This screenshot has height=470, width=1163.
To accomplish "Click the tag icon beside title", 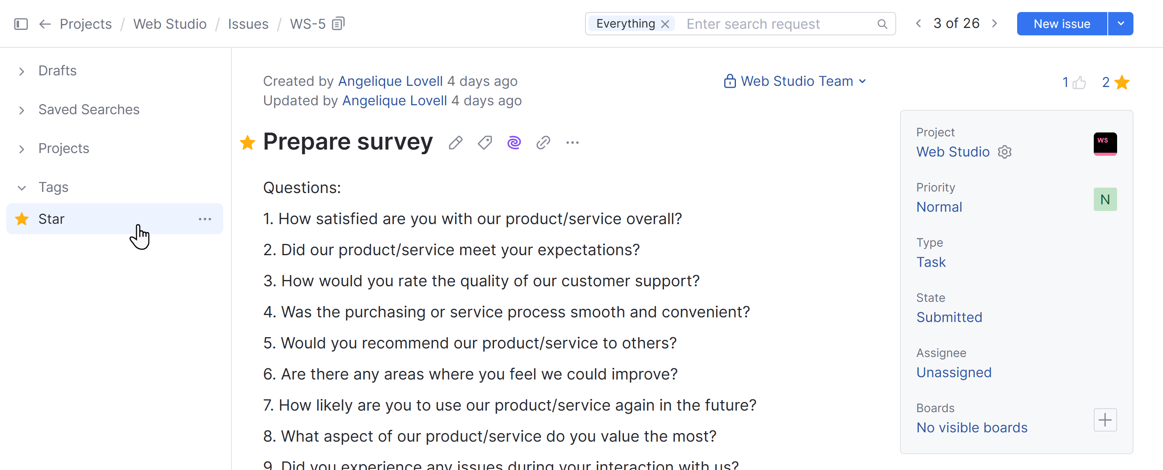I will coord(485,143).
